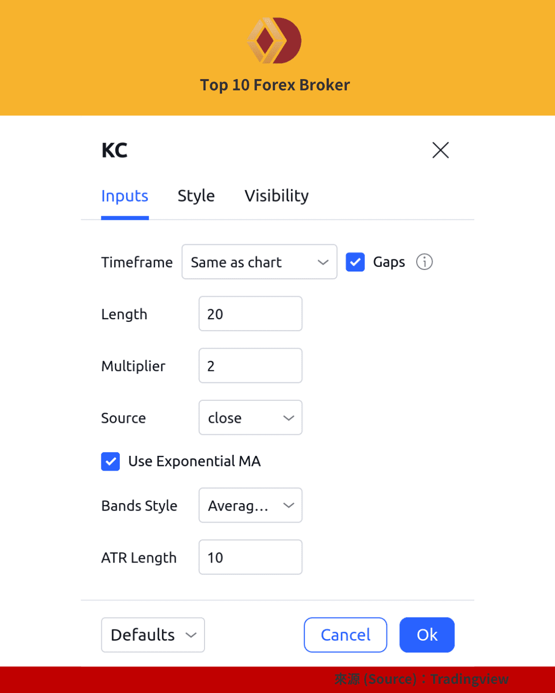The width and height of the screenshot is (555, 693).
Task: Open the Defaults dropdown menu
Action: pyautogui.click(x=153, y=635)
